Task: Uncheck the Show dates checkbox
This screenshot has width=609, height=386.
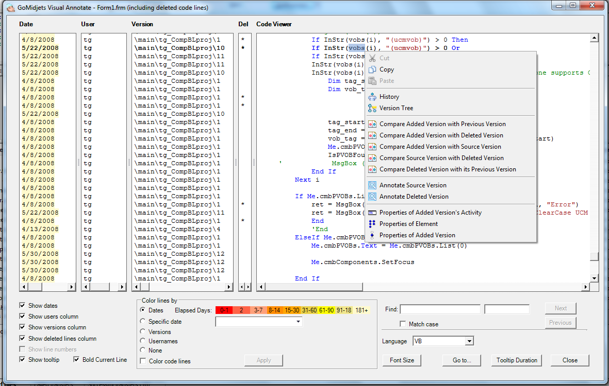Action: (22, 306)
